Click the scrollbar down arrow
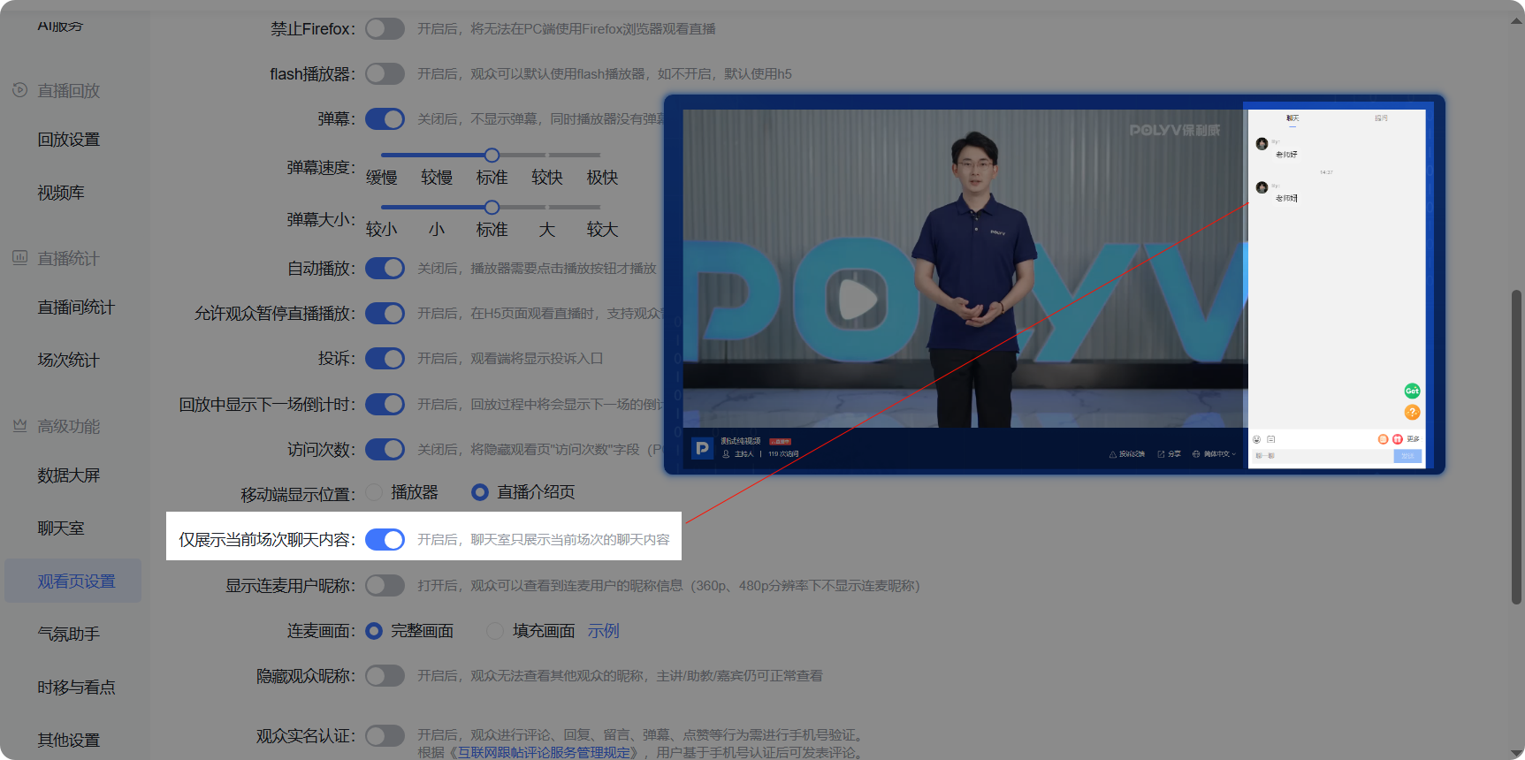Screen dimensions: 1525x760 pyautogui.click(x=1517, y=753)
